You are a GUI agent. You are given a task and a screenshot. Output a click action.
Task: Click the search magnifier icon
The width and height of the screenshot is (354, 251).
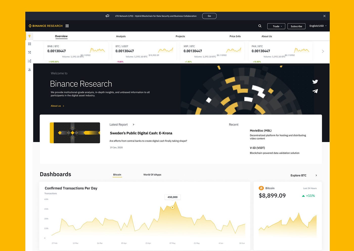pos(260,26)
